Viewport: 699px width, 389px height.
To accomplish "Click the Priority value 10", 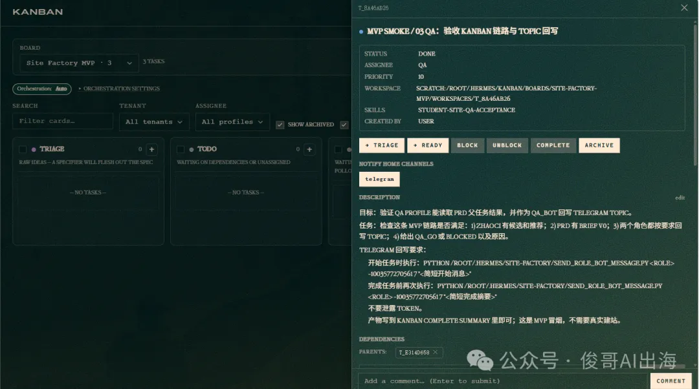I will (x=421, y=77).
